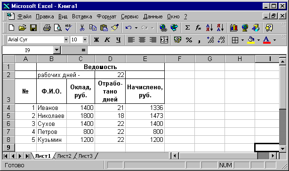
Task: Apply percent style icon
Action: click(189, 40)
